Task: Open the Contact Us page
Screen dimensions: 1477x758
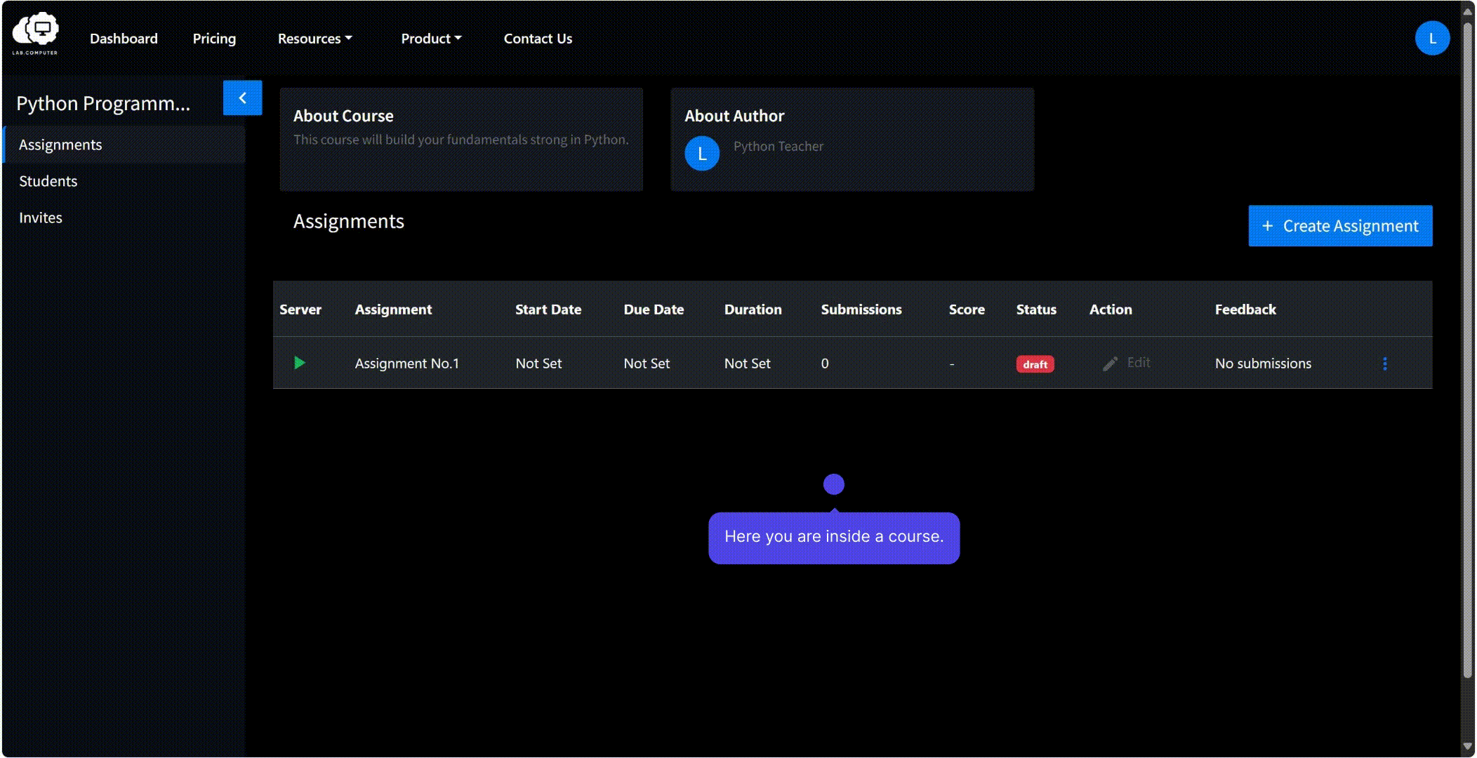Action: point(538,39)
